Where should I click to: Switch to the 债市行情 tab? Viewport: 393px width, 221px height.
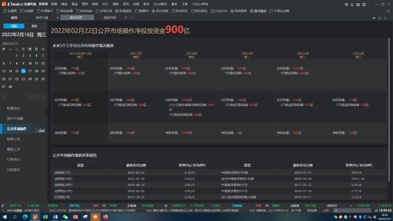click(x=42, y=18)
